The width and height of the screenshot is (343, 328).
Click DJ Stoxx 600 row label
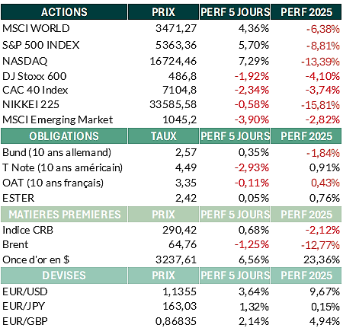coord(34,76)
